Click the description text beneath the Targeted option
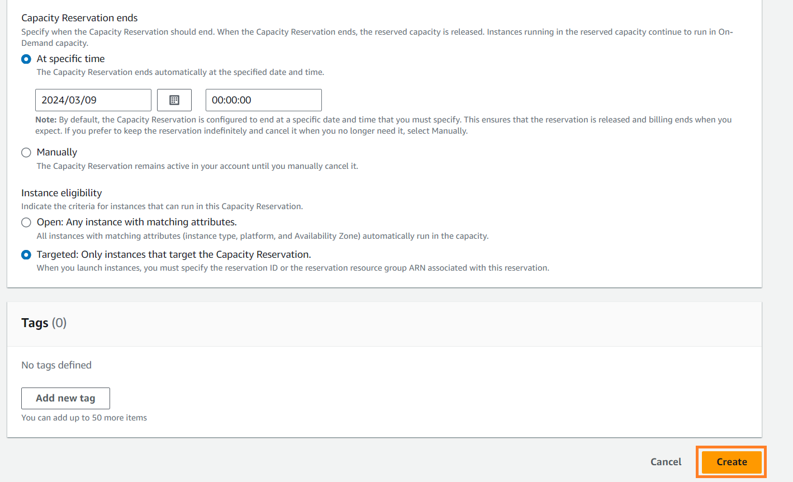The height and width of the screenshot is (482, 793). pyautogui.click(x=293, y=268)
